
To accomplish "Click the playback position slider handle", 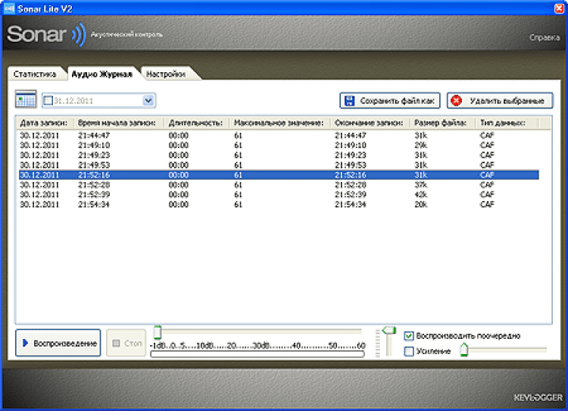I will tap(158, 331).
